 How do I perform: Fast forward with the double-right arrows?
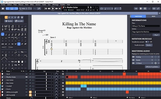[x=56, y=9]
